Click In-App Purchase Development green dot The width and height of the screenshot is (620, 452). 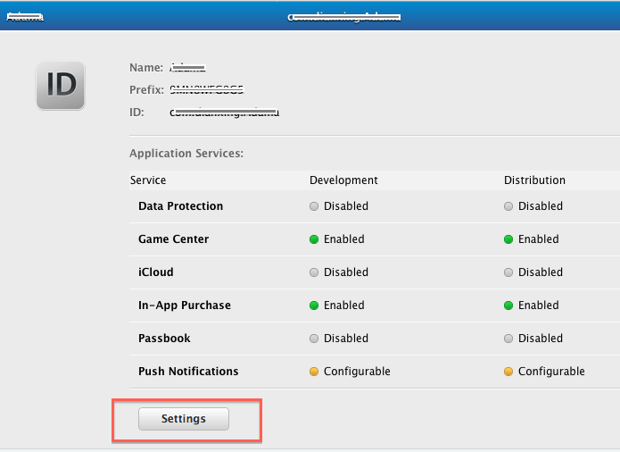314,306
